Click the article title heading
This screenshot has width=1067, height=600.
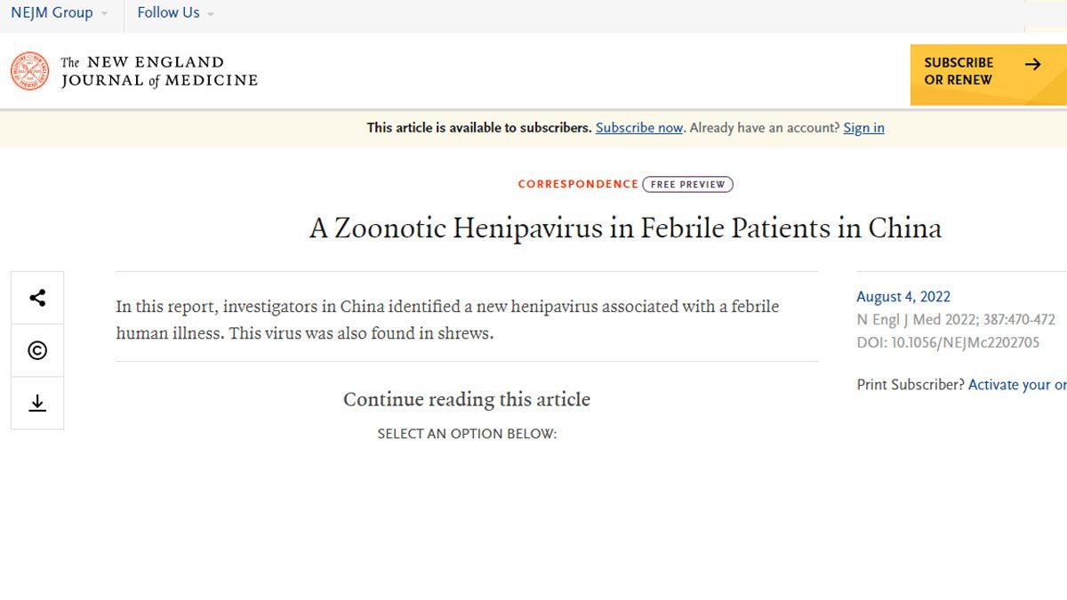coord(625,228)
